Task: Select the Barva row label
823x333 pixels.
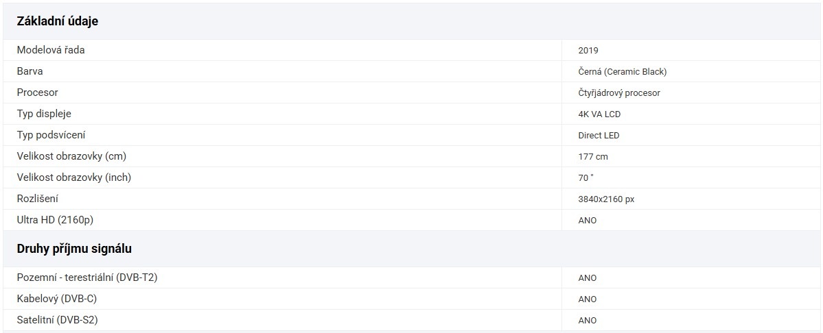Action: tap(30, 71)
